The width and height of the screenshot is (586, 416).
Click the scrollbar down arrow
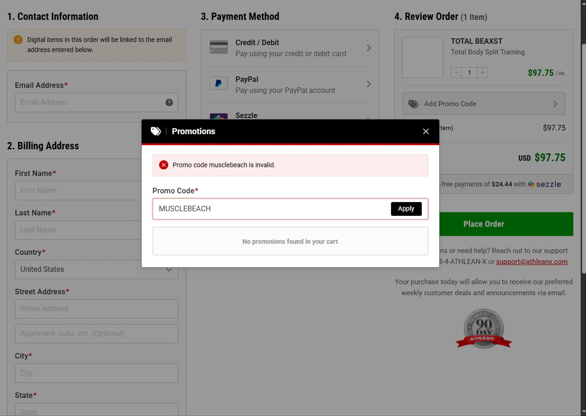(x=583, y=412)
